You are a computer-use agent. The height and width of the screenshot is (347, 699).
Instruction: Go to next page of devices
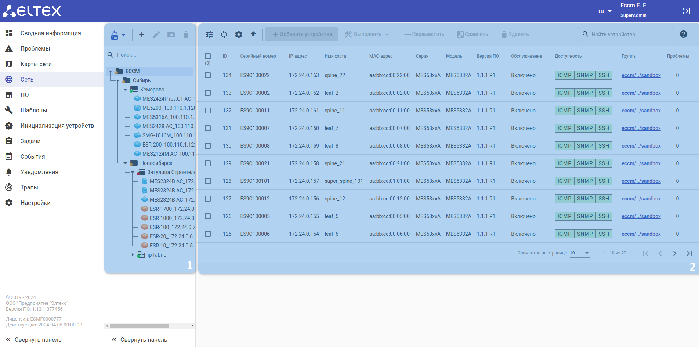tap(674, 253)
